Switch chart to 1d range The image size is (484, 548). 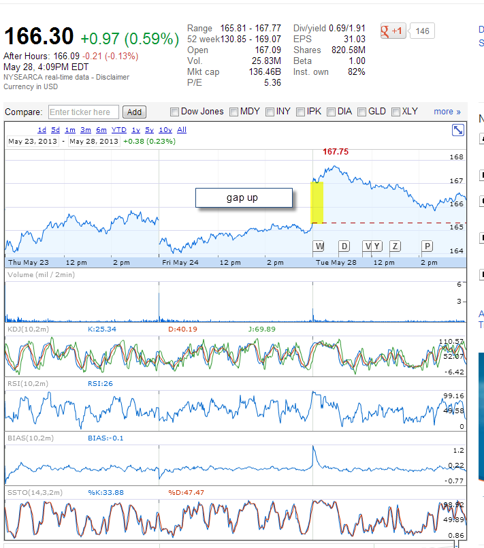coord(42,130)
